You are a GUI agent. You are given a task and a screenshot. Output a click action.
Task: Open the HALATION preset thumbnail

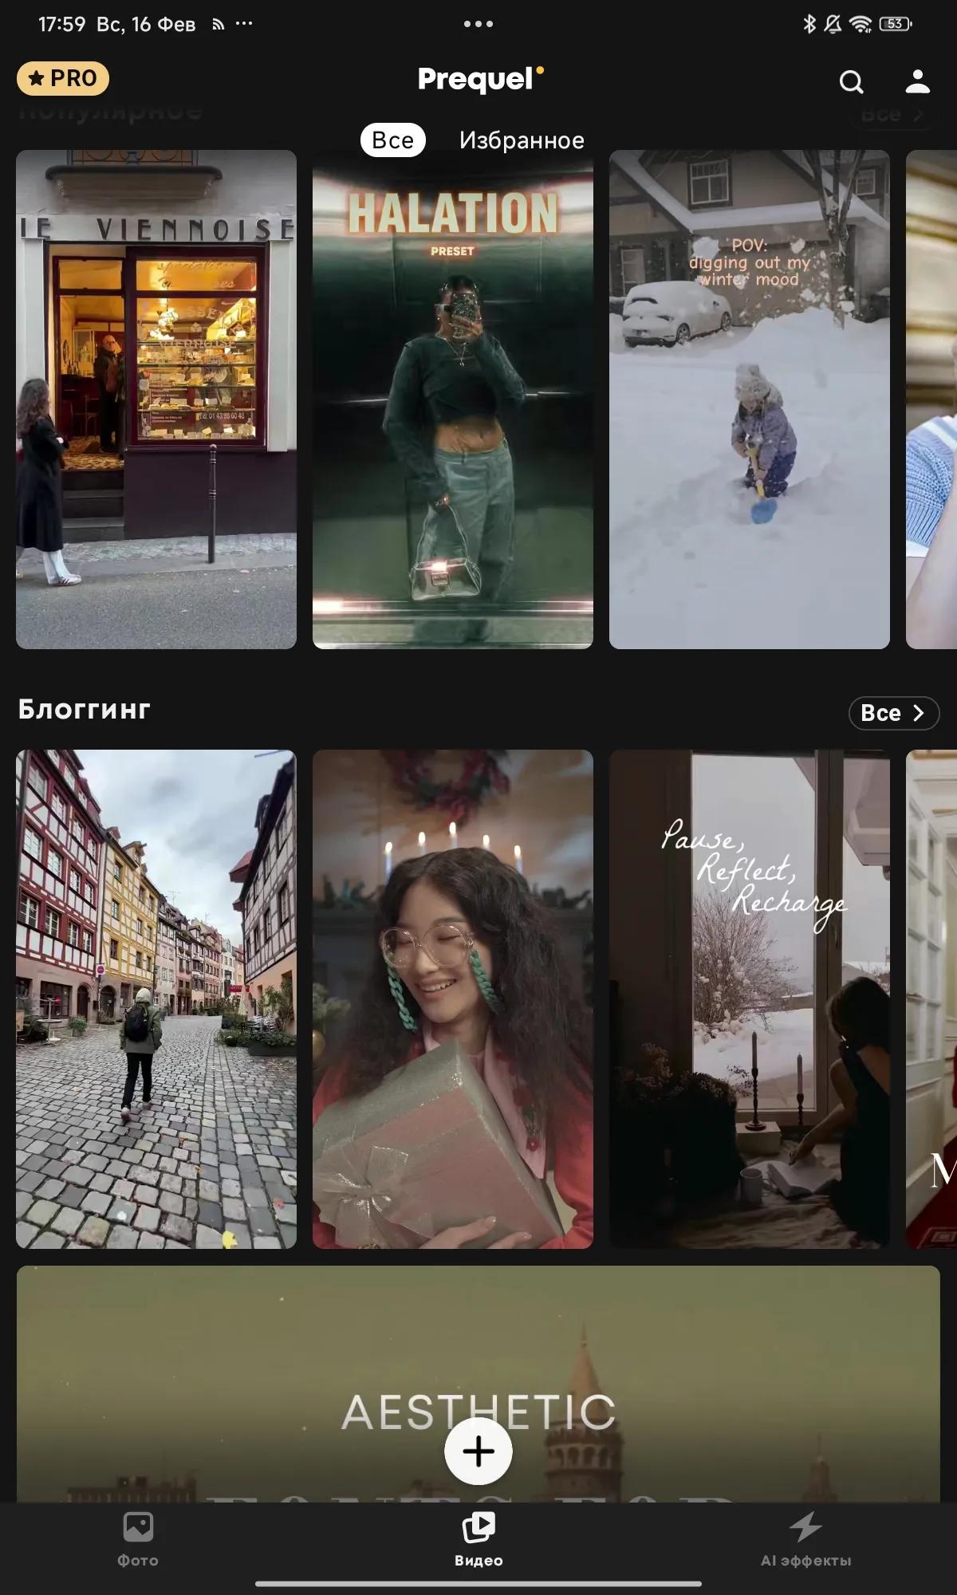pos(453,399)
